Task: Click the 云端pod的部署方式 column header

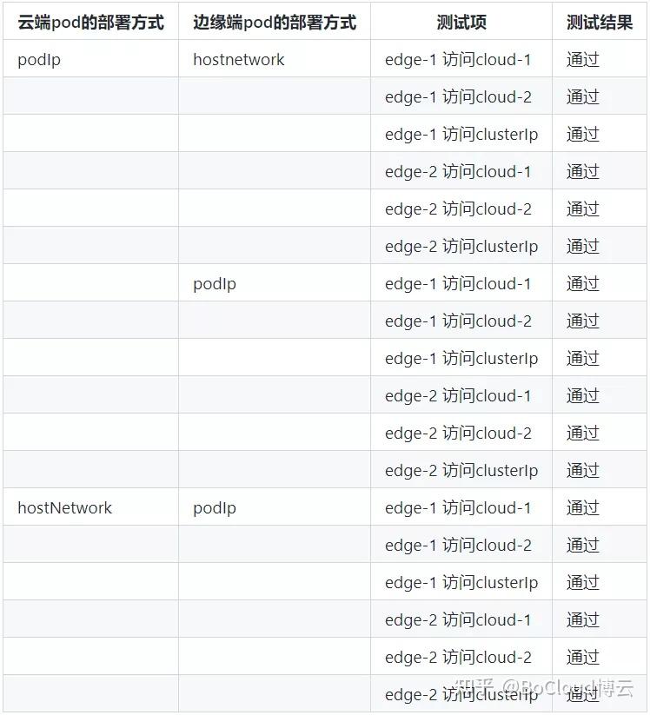Action: point(90,23)
